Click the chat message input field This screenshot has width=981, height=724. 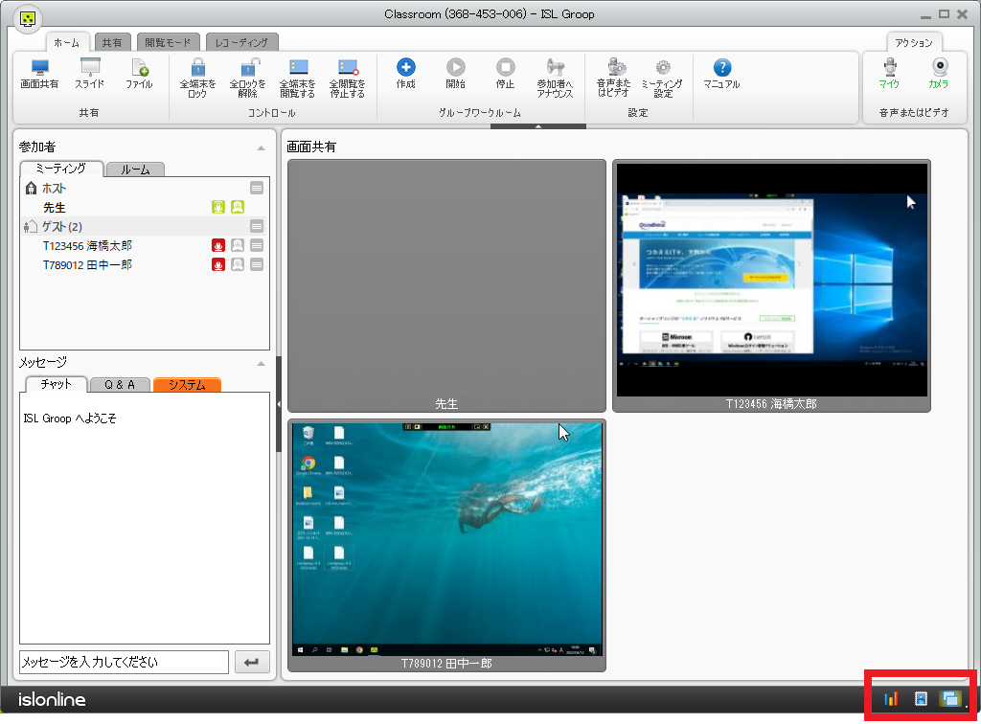coord(124,662)
